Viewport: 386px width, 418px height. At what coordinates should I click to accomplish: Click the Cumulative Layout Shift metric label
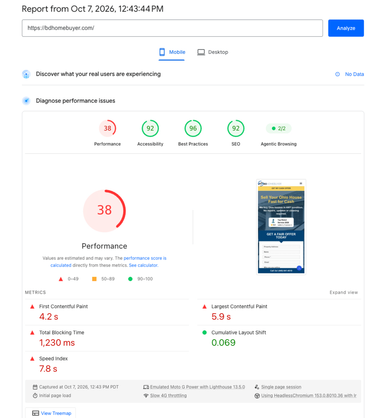point(239,332)
